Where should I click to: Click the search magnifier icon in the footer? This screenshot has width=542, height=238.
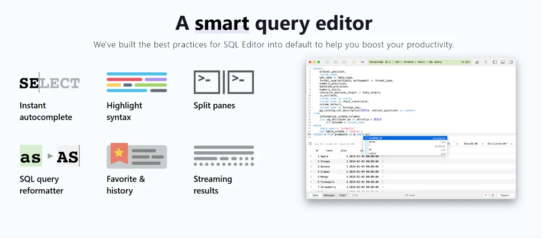[493, 196]
